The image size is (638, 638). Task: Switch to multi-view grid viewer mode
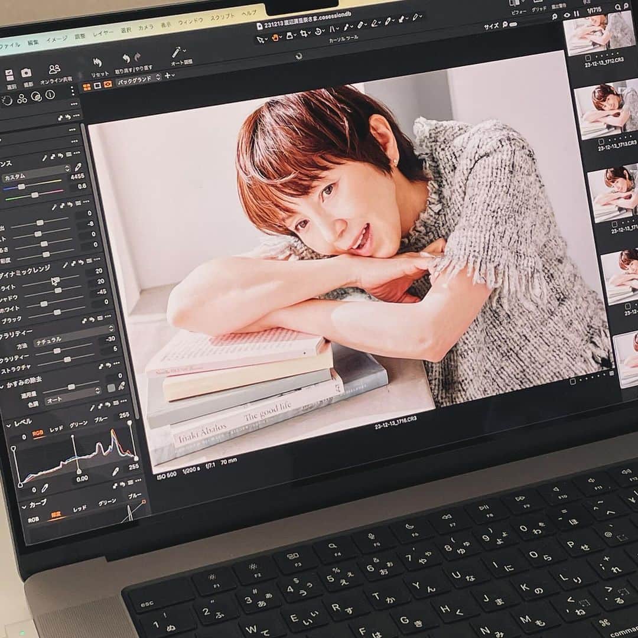pyautogui.click(x=87, y=87)
